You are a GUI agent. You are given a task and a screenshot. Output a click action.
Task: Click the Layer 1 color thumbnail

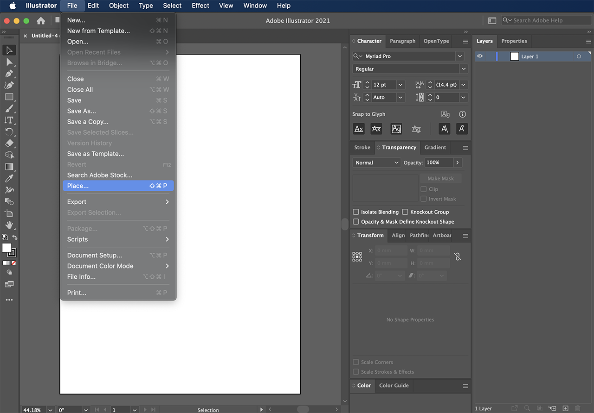(x=514, y=56)
